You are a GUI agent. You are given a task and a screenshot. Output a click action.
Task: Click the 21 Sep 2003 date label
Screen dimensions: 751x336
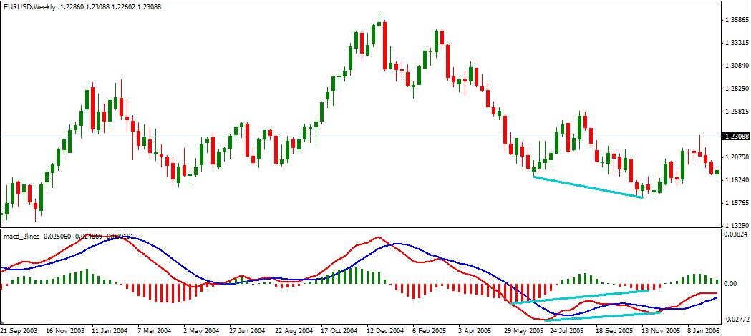19,332
